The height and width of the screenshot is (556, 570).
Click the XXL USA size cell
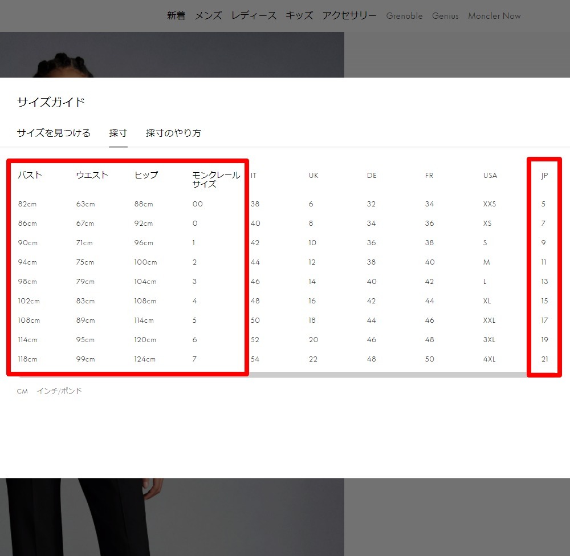point(489,320)
